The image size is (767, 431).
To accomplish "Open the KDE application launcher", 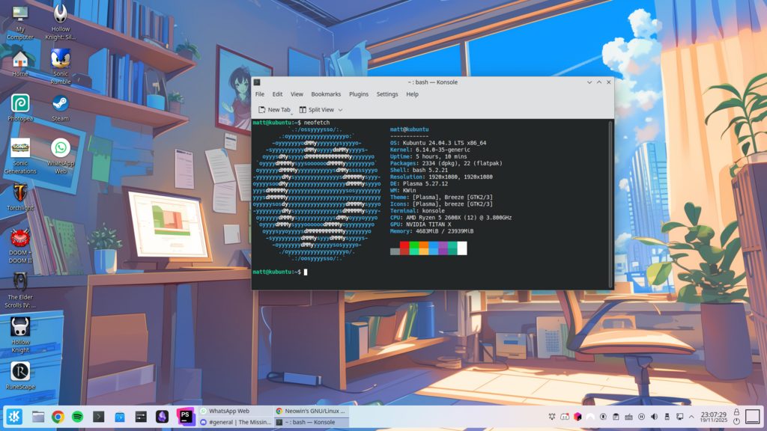I will pos(14,417).
